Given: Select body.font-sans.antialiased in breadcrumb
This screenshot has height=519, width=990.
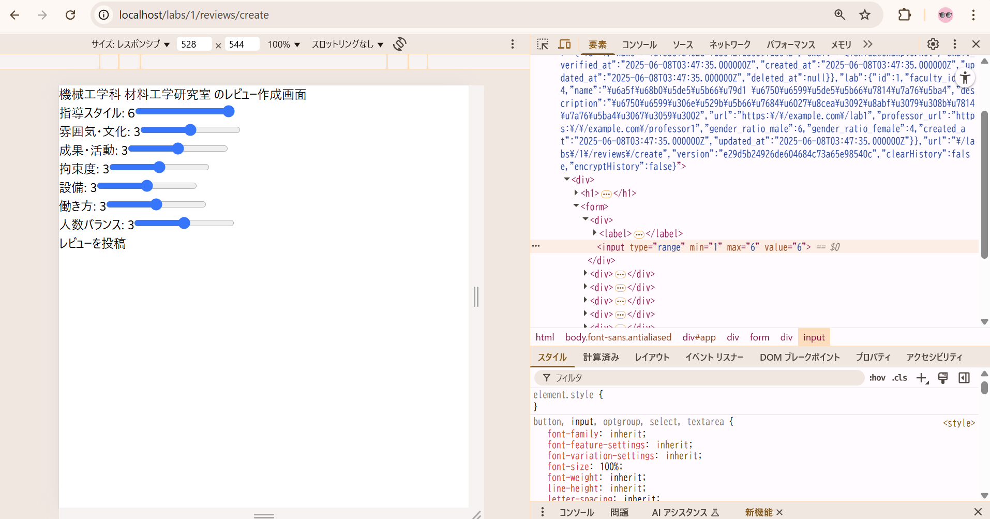Looking at the screenshot, I should point(618,337).
